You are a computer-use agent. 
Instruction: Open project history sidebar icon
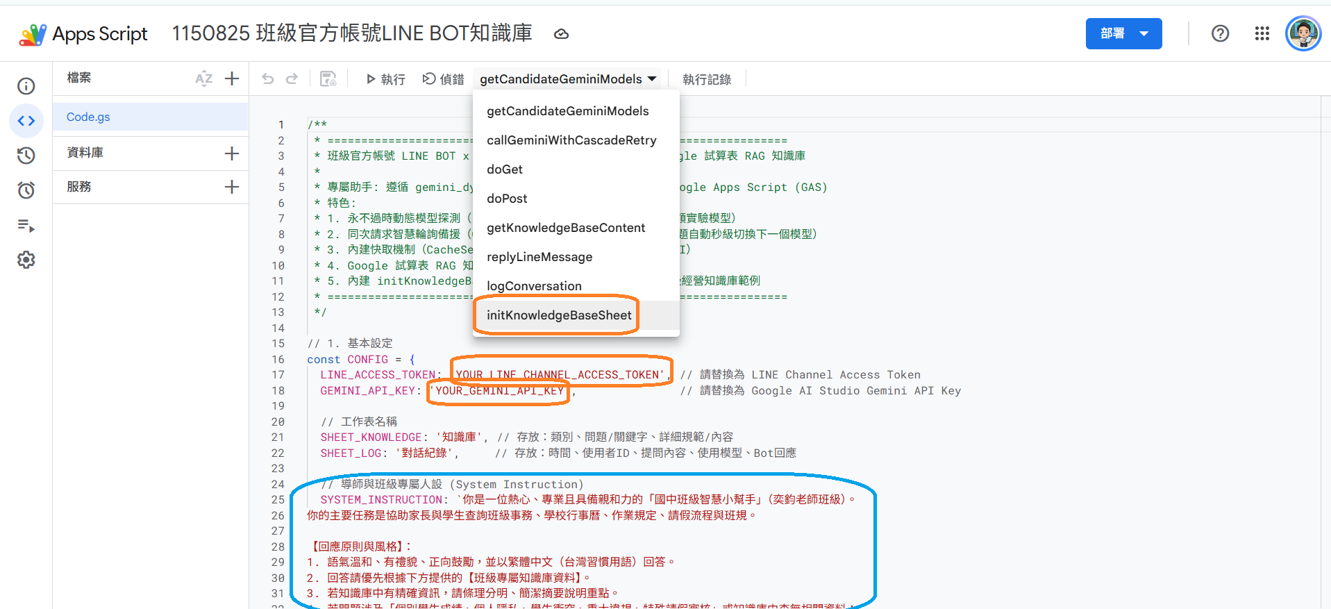[x=26, y=156]
